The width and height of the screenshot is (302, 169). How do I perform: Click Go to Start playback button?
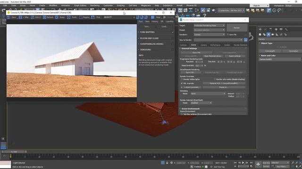pos(235,163)
